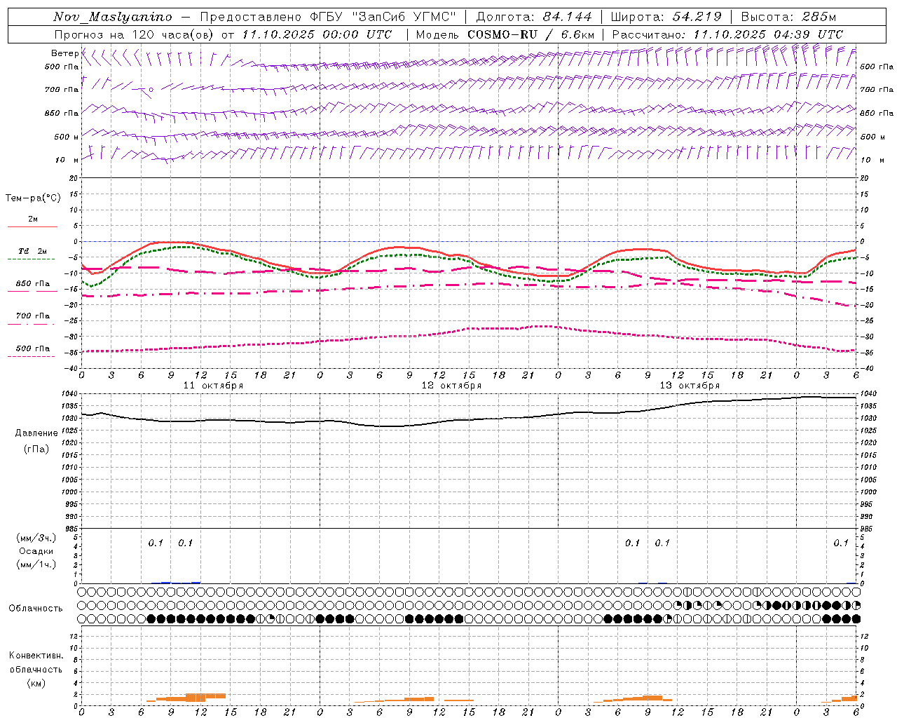The image size is (897, 718).
Task: Click the (км) unit label of convective panel
Action: (36, 682)
